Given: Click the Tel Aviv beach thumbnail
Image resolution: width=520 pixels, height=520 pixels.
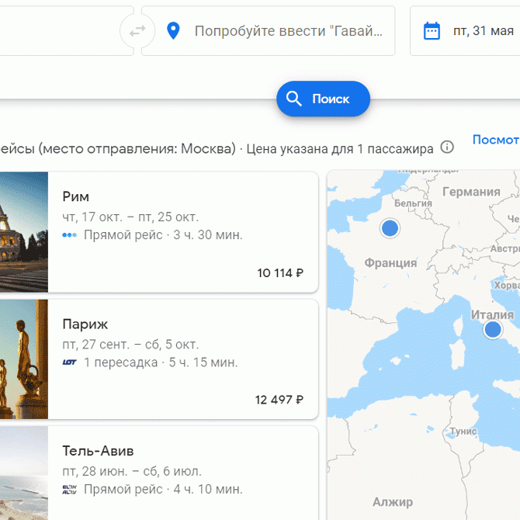Looking at the screenshot, I should pos(23,475).
